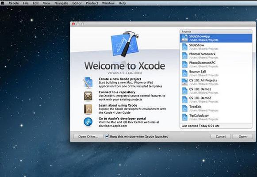Click the SlideShowApp project icon

coord(184,38)
